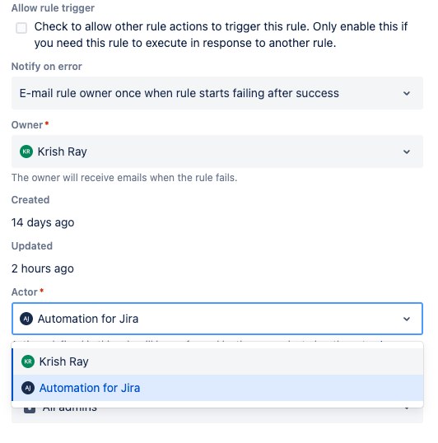Collapse the Actor list using its chevron

(407, 319)
